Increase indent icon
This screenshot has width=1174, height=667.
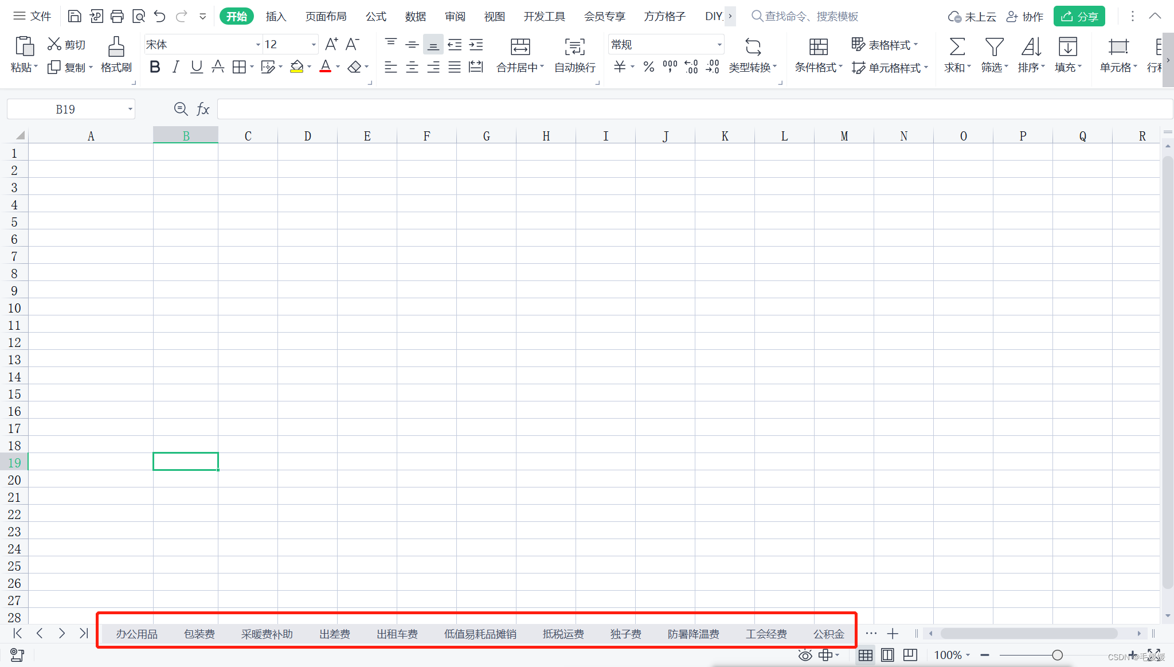[x=476, y=44]
